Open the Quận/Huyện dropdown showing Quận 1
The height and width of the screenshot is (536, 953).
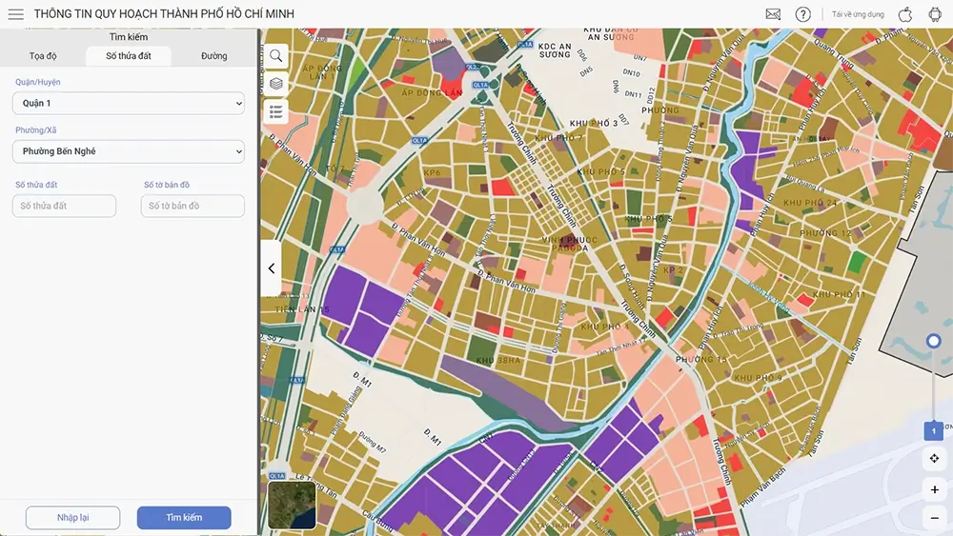[129, 103]
